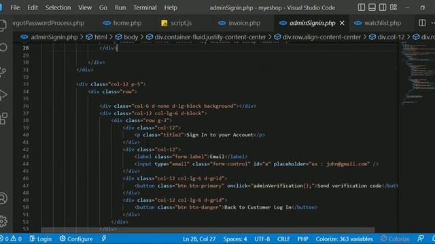Click text 'Back to Customer Log In'
This screenshot has height=244, width=435.
(258, 207)
